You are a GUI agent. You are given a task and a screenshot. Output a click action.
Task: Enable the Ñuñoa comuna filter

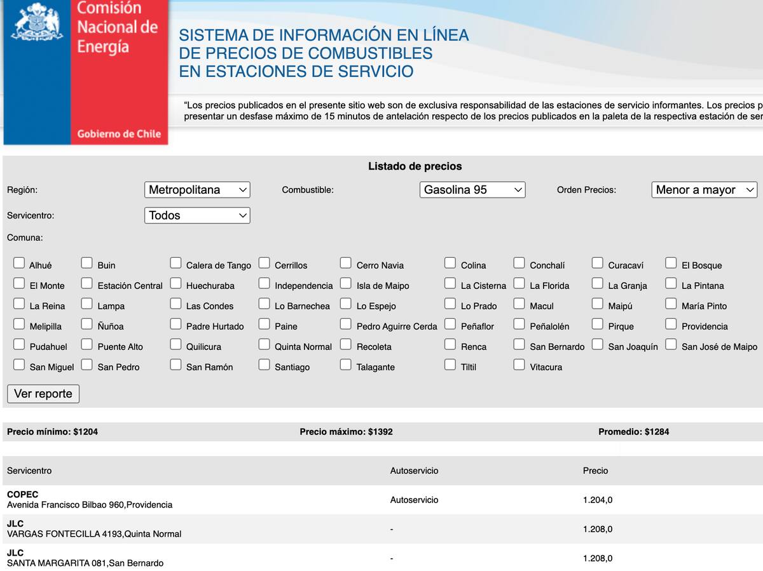click(86, 322)
